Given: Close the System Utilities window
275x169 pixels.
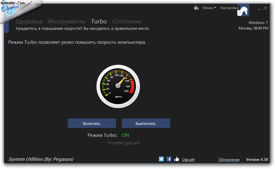Looking at the screenshot, I should (x=265, y=8).
